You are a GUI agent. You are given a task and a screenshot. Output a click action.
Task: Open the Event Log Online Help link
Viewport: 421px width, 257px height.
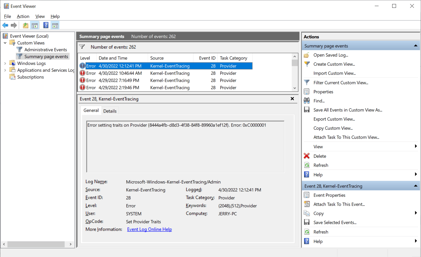[149, 229]
